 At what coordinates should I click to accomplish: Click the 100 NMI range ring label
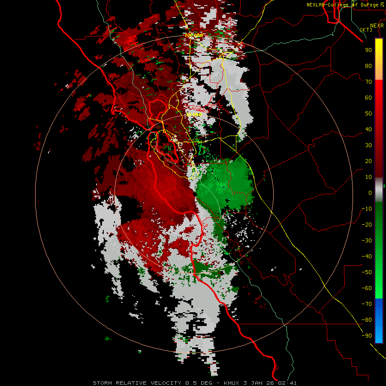(194, 35)
